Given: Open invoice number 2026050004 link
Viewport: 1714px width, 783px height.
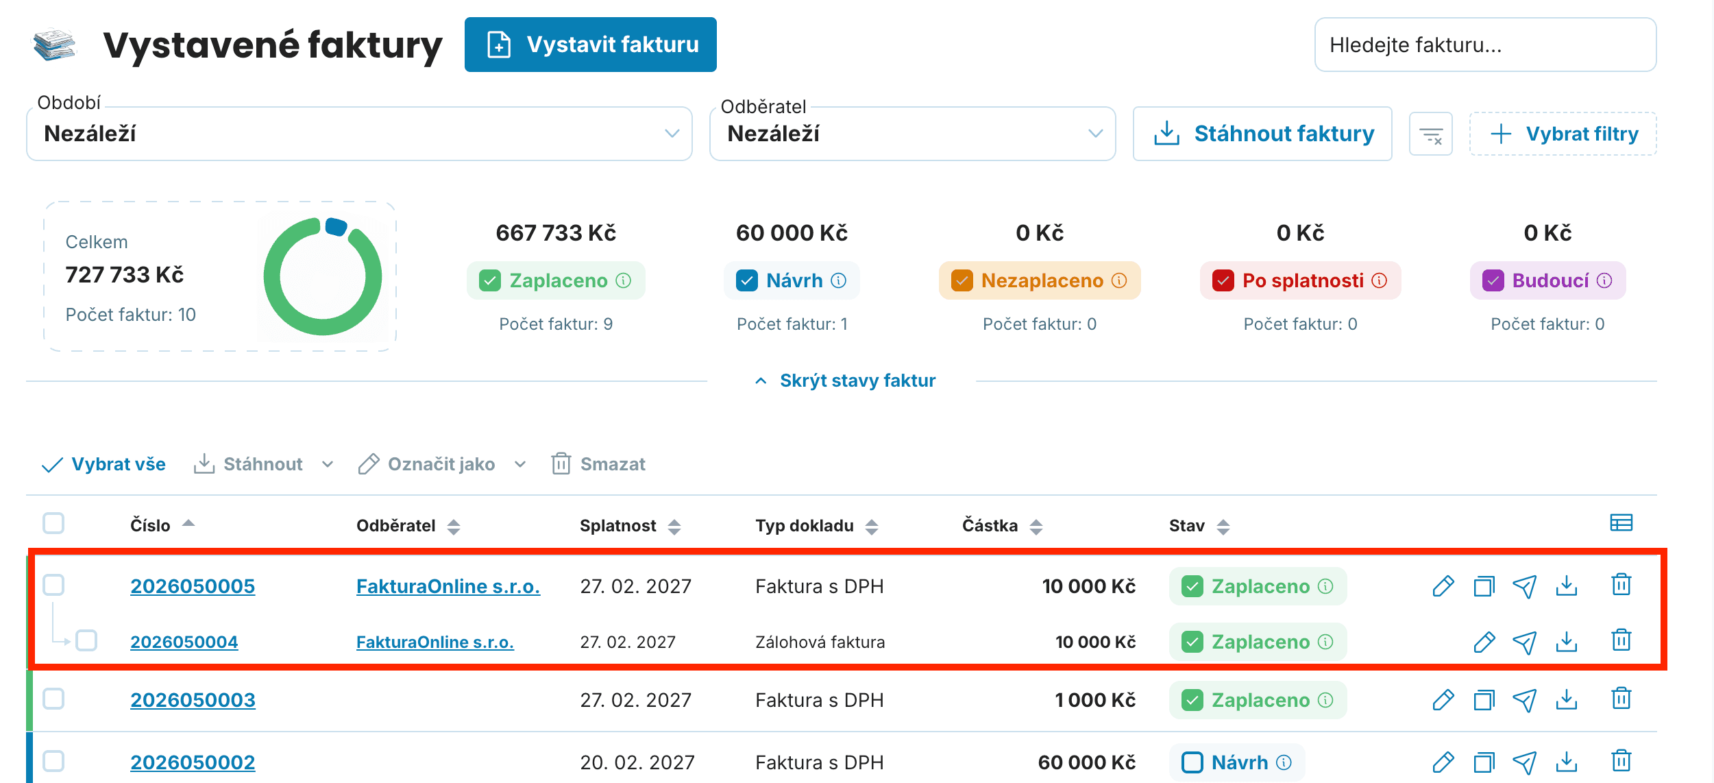Looking at the screenshot, I should click(x=184, y=642).
